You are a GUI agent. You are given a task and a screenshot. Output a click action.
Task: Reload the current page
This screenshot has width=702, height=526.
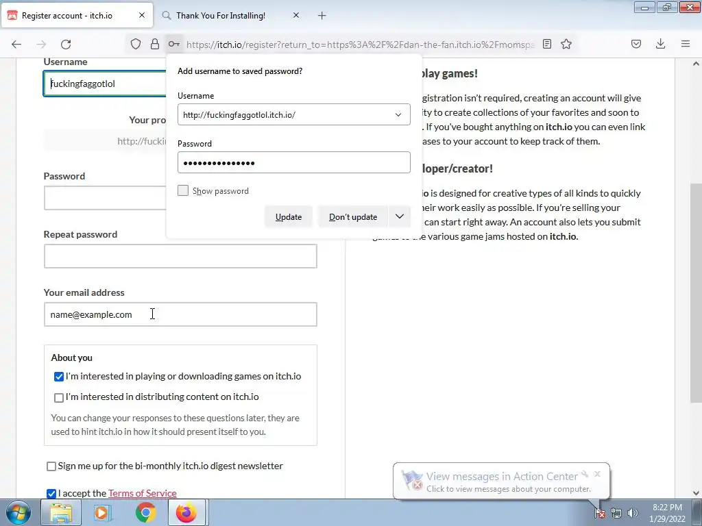[66, 44]
